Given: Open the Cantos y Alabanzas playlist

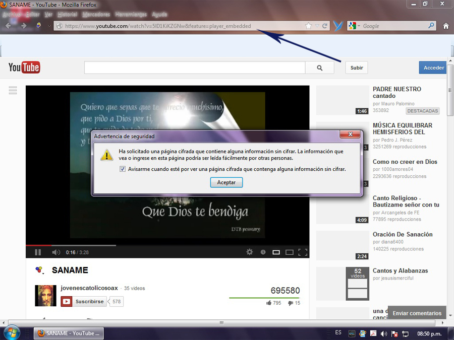Looking at the screenshot, I should (400, 270).
